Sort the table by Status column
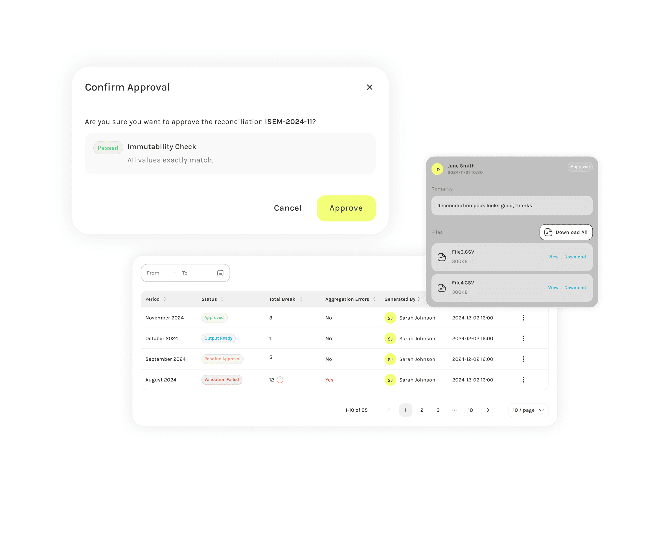This screenshot has height=536, width=666. (222, 299)
